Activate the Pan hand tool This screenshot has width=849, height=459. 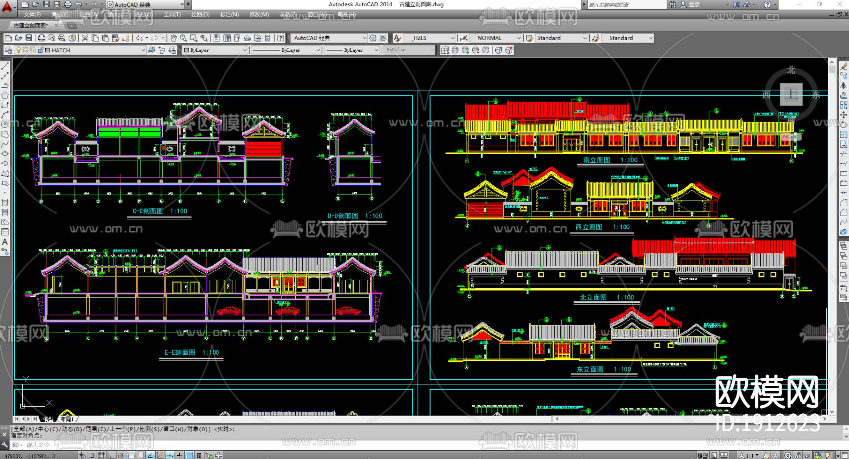173,38
